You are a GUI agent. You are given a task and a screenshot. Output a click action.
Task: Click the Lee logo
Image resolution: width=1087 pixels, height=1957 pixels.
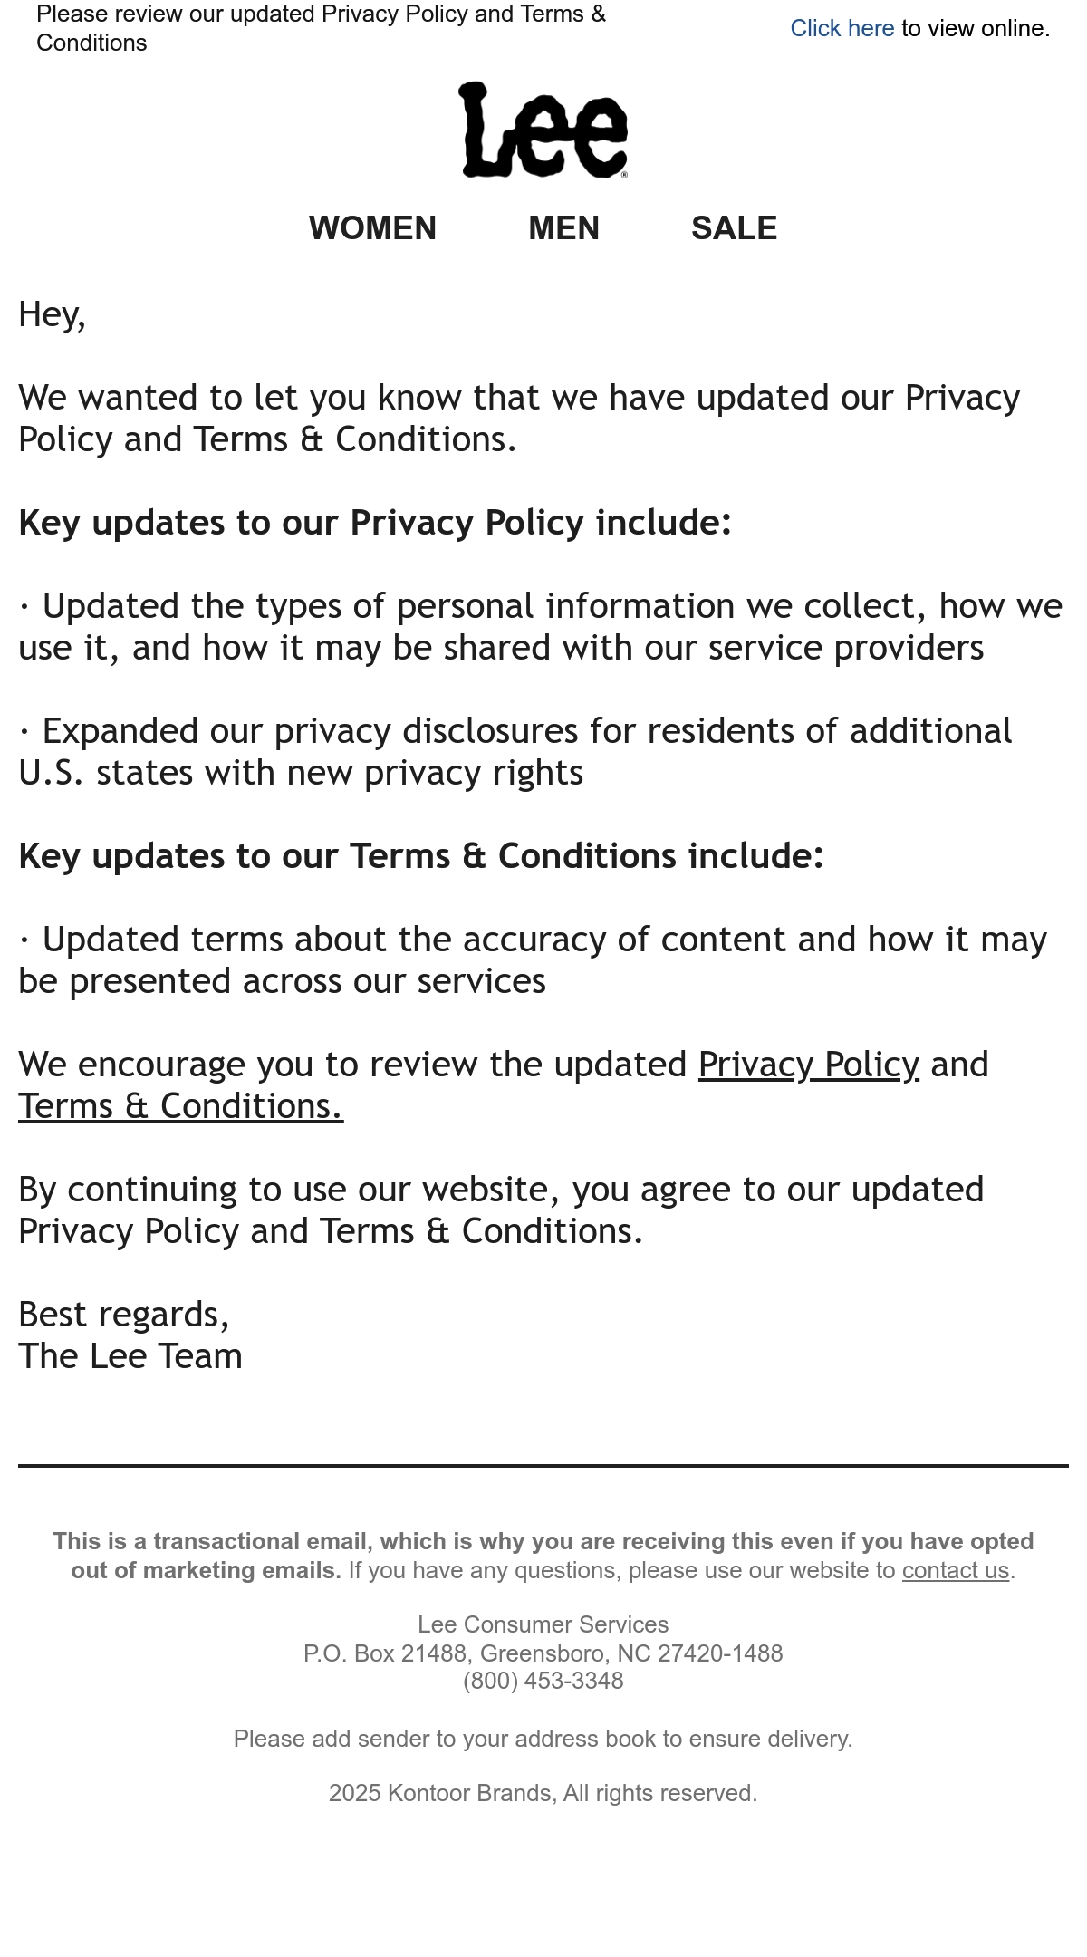coord(543,130)
